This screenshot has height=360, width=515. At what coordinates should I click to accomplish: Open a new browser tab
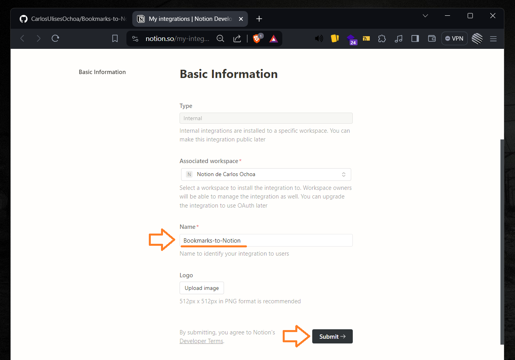[x=259, y=19]
